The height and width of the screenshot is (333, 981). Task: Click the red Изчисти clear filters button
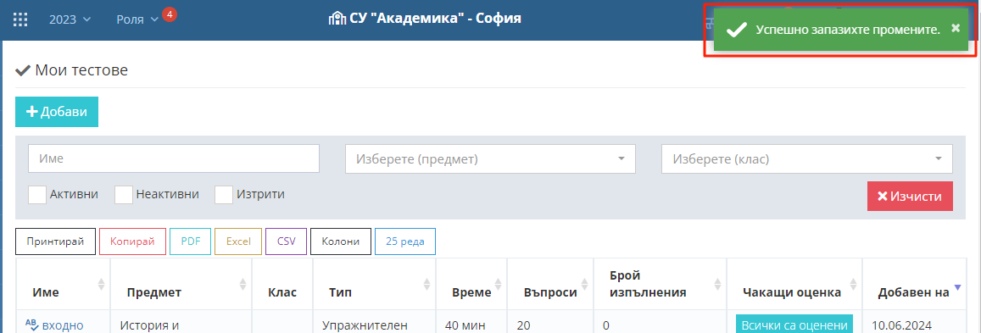(910, 197)
